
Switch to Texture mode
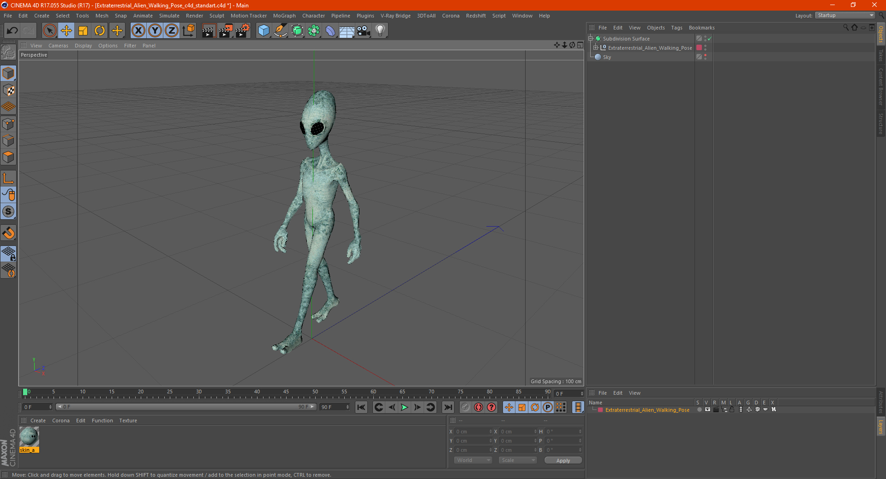coord(9,90)
